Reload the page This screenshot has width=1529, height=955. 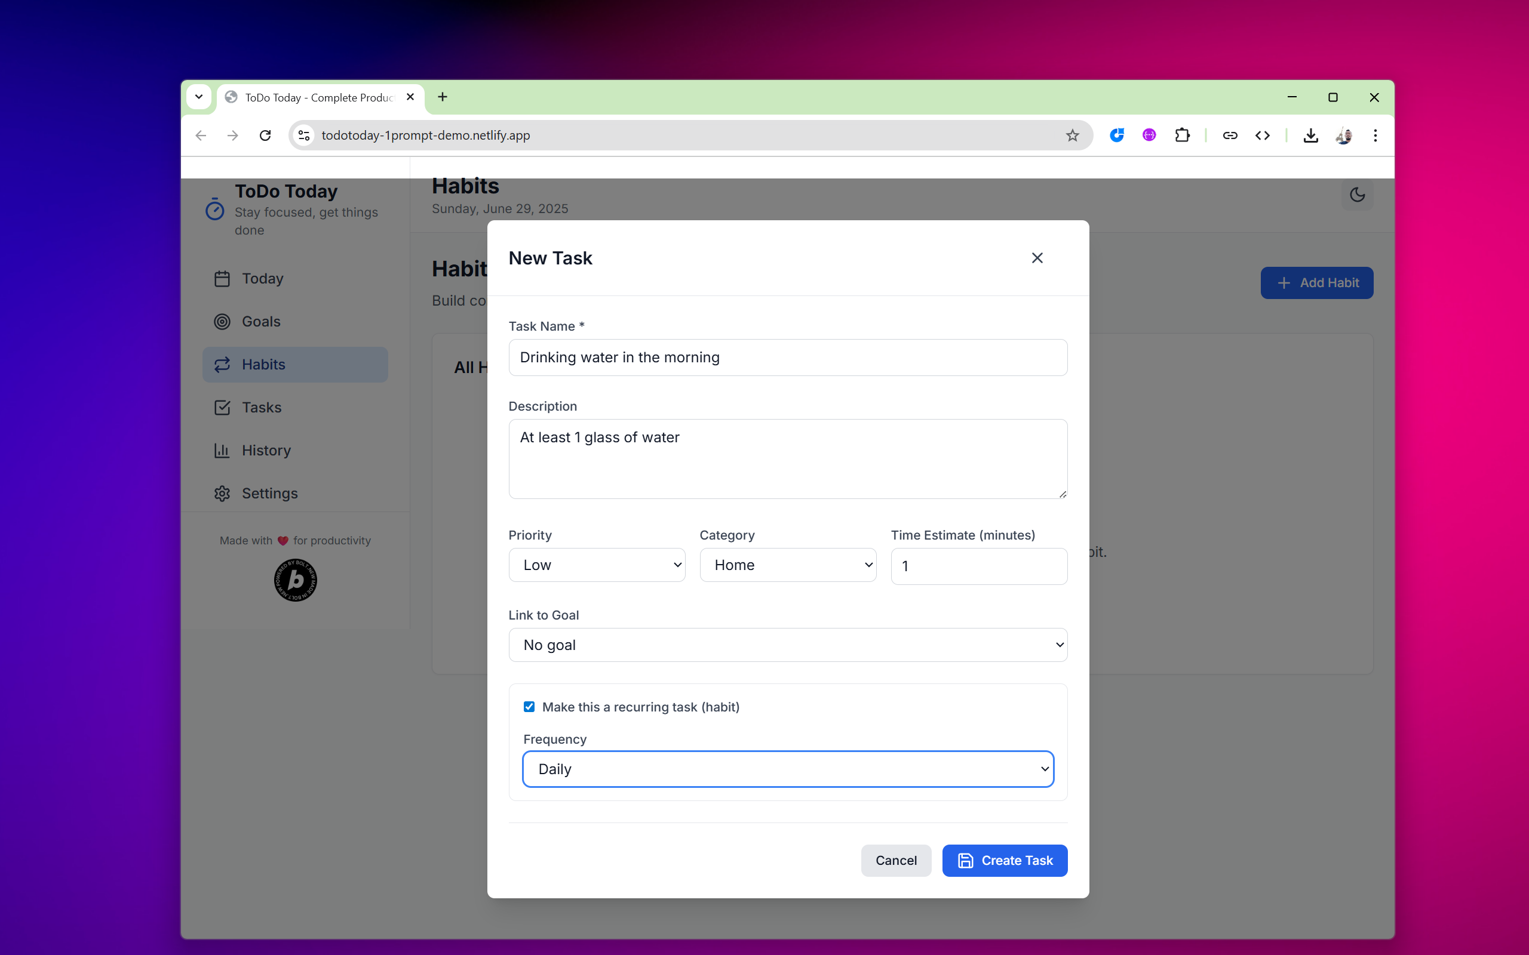pos(265,135)
